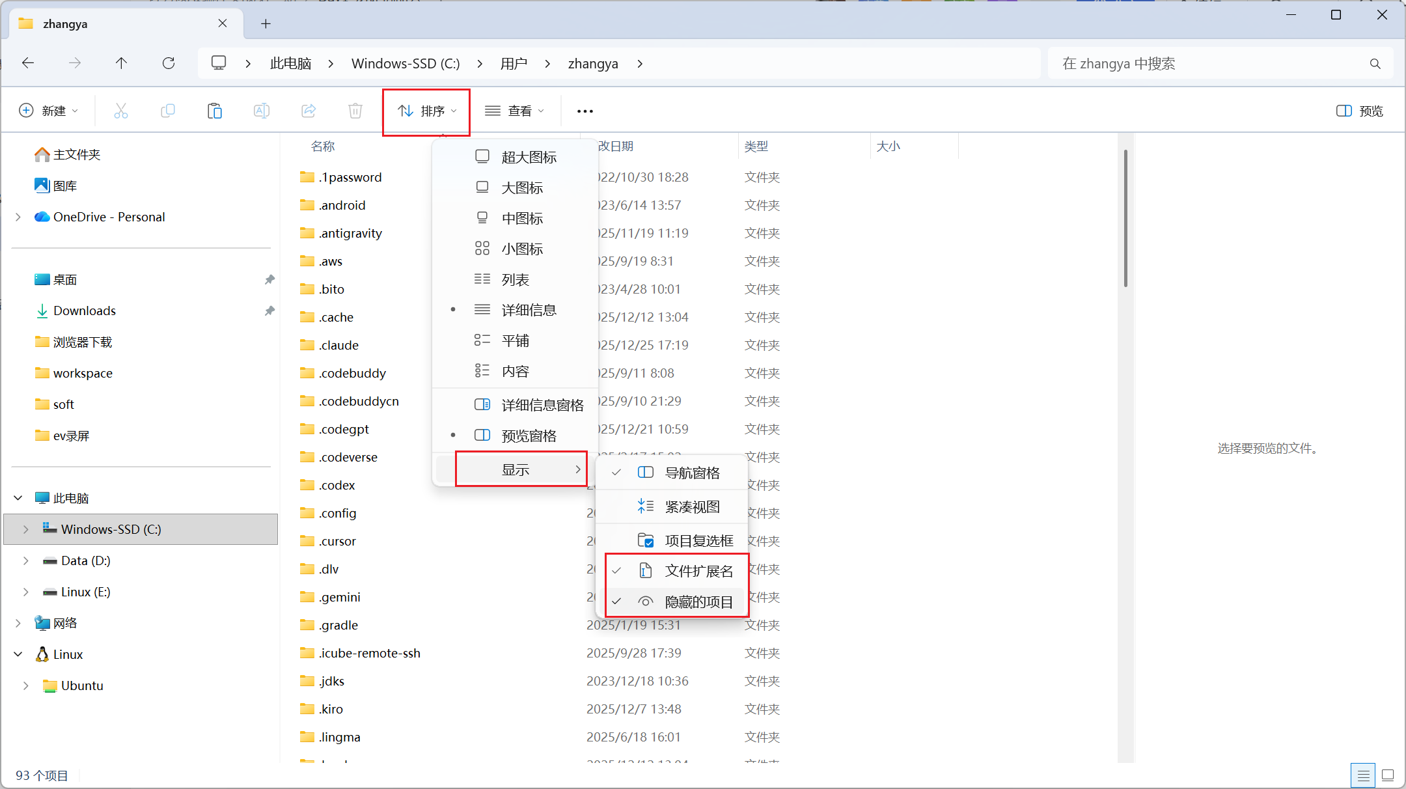This screenshot has width=1406, height=789.
Task: Collapse the 此电脑 tree node
Action: (x=18, y=498)
